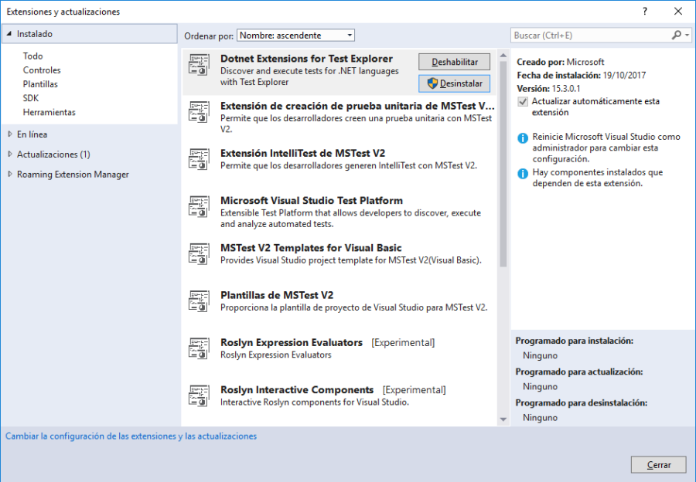
Task: Click into the Buscar search field
Action: 588,36
